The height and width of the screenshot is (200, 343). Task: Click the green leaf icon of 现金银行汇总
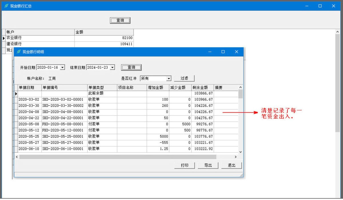[x=6, y=6]
